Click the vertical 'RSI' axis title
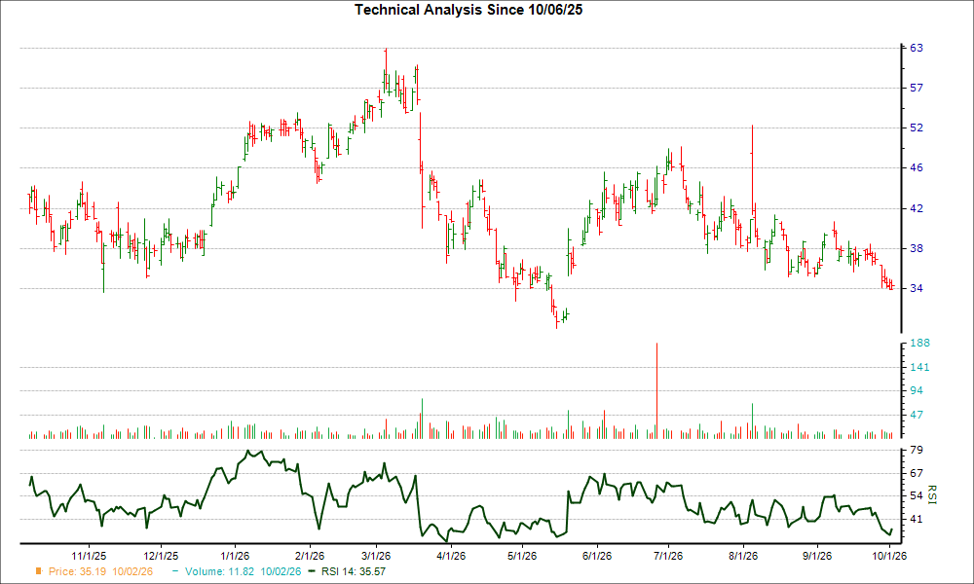 coord(932,494)
